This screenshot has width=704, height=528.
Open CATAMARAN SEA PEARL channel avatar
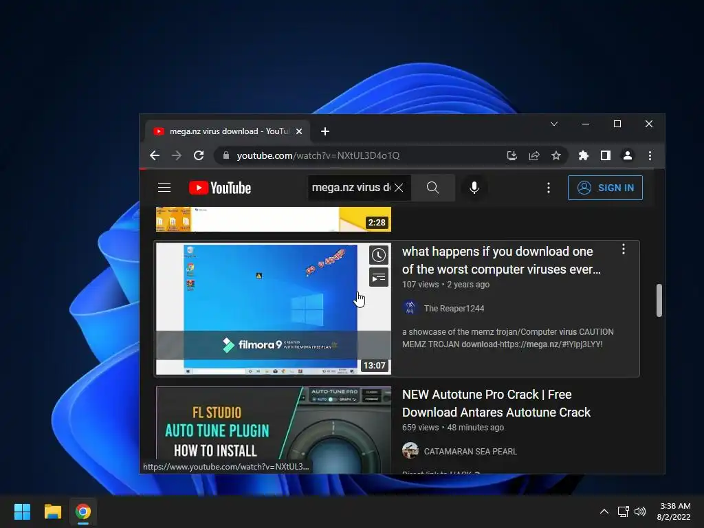[410, 450]
